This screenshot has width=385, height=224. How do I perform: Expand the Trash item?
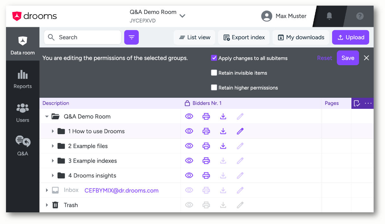47,205
